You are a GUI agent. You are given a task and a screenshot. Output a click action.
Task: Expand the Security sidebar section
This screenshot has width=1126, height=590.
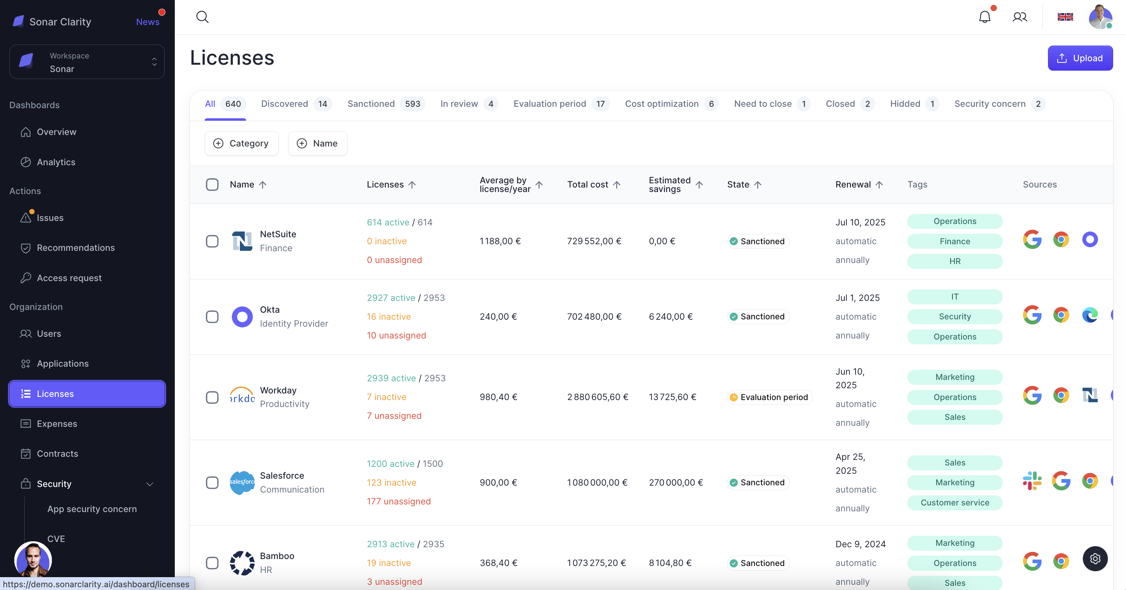[87, 484]
